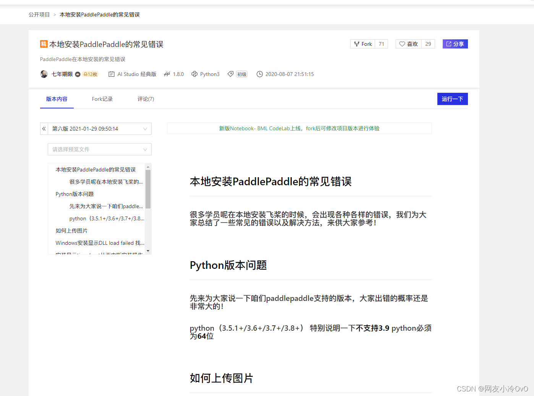Screen dimensions: 534x396
Task: Click the Fork branch icon
Action: [356, 44]
